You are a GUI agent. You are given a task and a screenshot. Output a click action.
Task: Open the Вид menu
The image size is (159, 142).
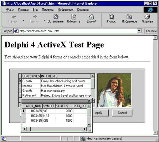click(x=35, y=10)
